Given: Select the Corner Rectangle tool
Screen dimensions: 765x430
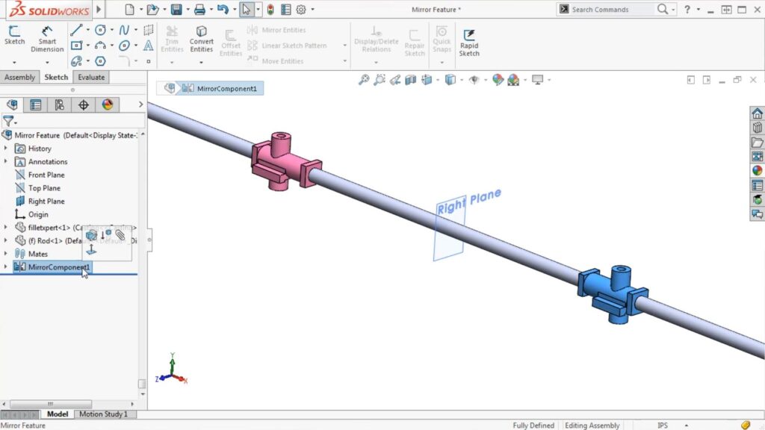Looking at the screenshot, I should (76, 46).
